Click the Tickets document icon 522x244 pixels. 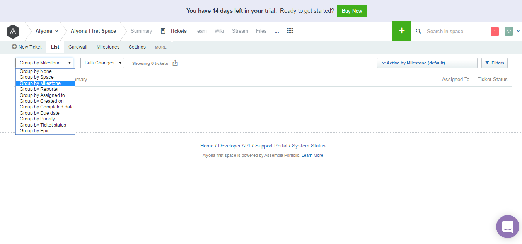point(163,31)
